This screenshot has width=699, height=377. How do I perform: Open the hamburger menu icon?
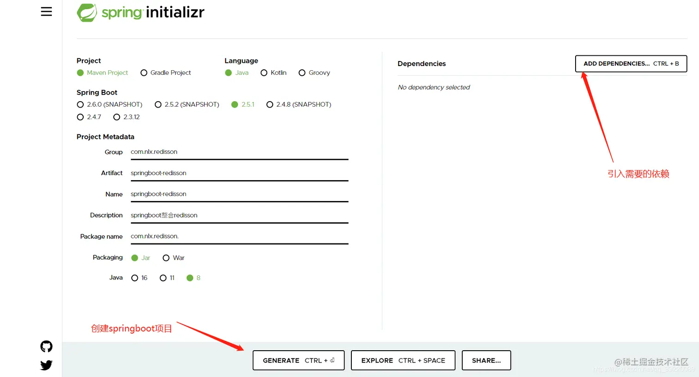tap(46, 12)
